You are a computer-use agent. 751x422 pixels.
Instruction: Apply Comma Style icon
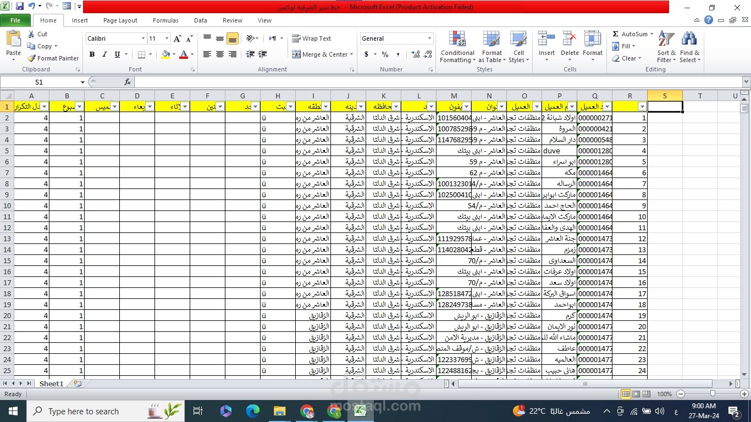tap(397, 54)
